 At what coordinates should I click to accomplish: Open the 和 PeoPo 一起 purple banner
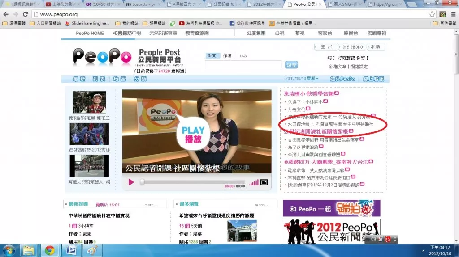[331, 208]
